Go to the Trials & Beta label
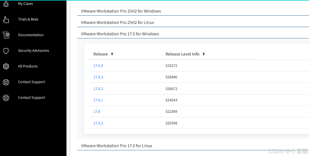Screen dimensions: 309x156 [x=28, y=19]
